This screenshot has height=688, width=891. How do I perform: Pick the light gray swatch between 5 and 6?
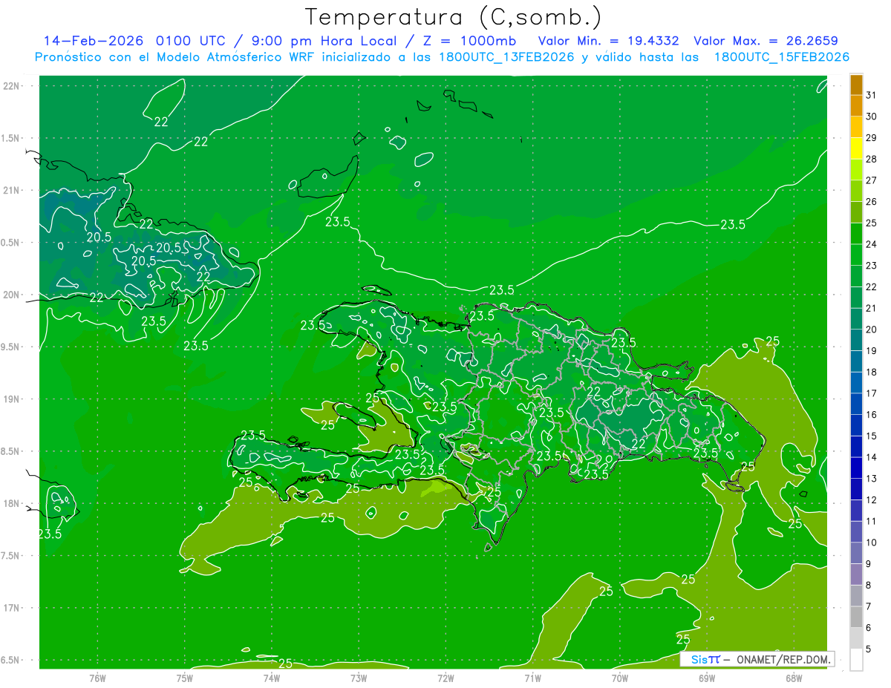point(856,638)
